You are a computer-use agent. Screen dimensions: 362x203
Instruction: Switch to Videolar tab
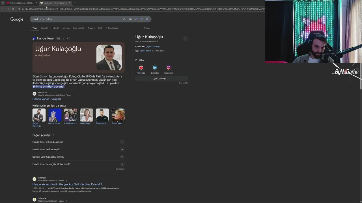click(66, 28)
